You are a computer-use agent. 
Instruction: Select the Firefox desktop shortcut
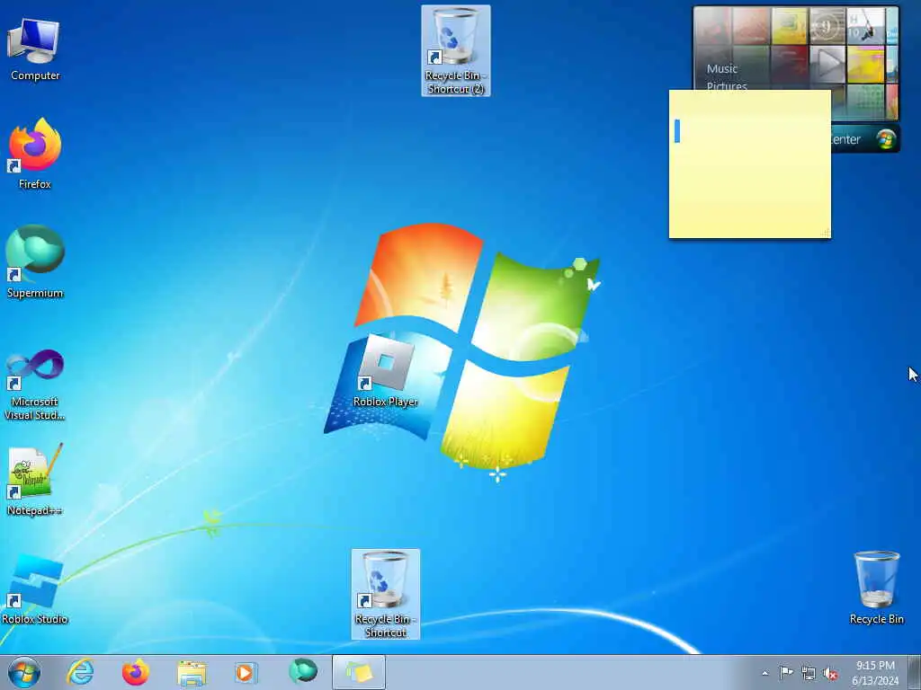[x=35, y=154]
